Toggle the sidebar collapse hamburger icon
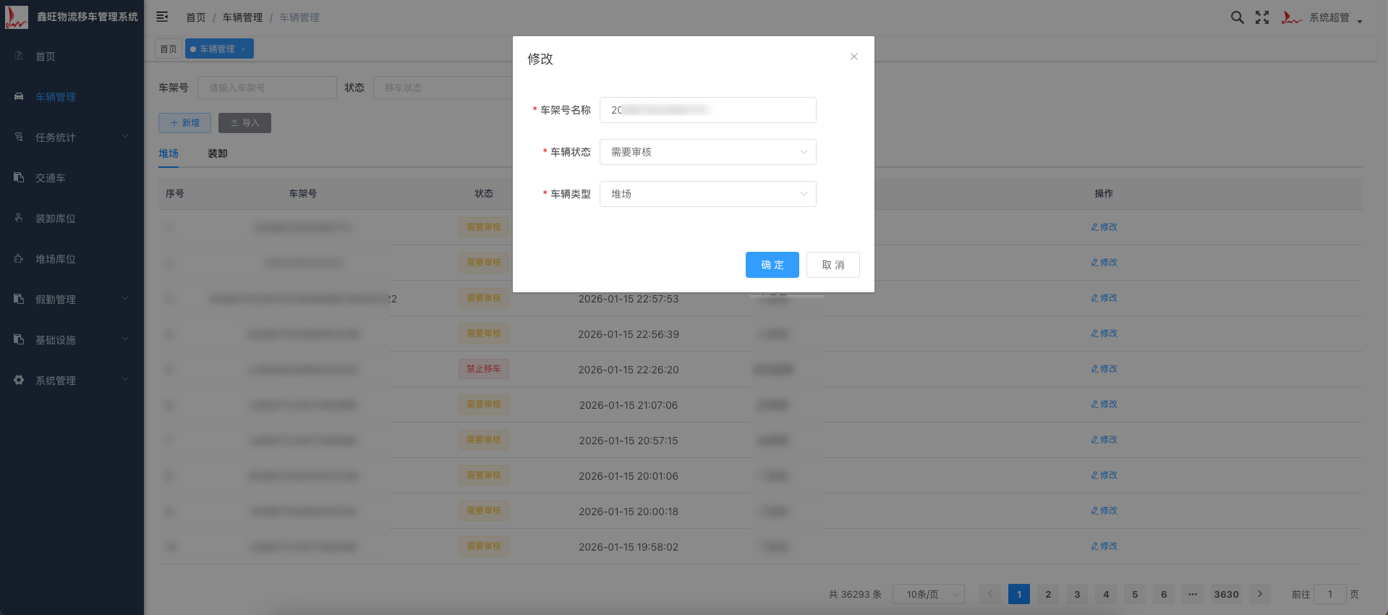This screenshot has height=615, width=1388. pos(162,17)
